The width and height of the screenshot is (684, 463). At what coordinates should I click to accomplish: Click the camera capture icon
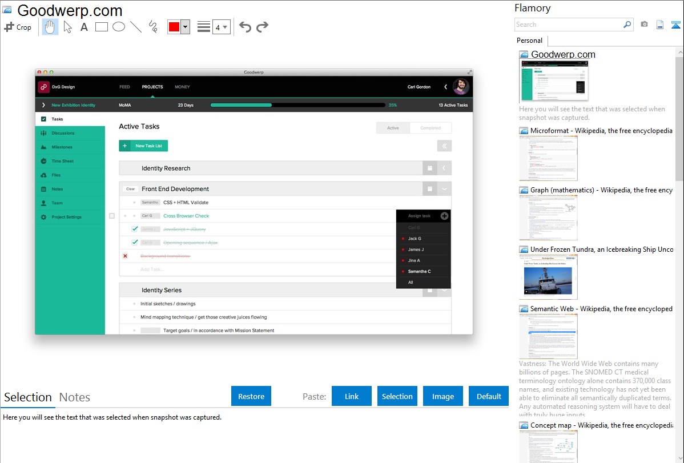pyautogui.click(x=644, y=25)
